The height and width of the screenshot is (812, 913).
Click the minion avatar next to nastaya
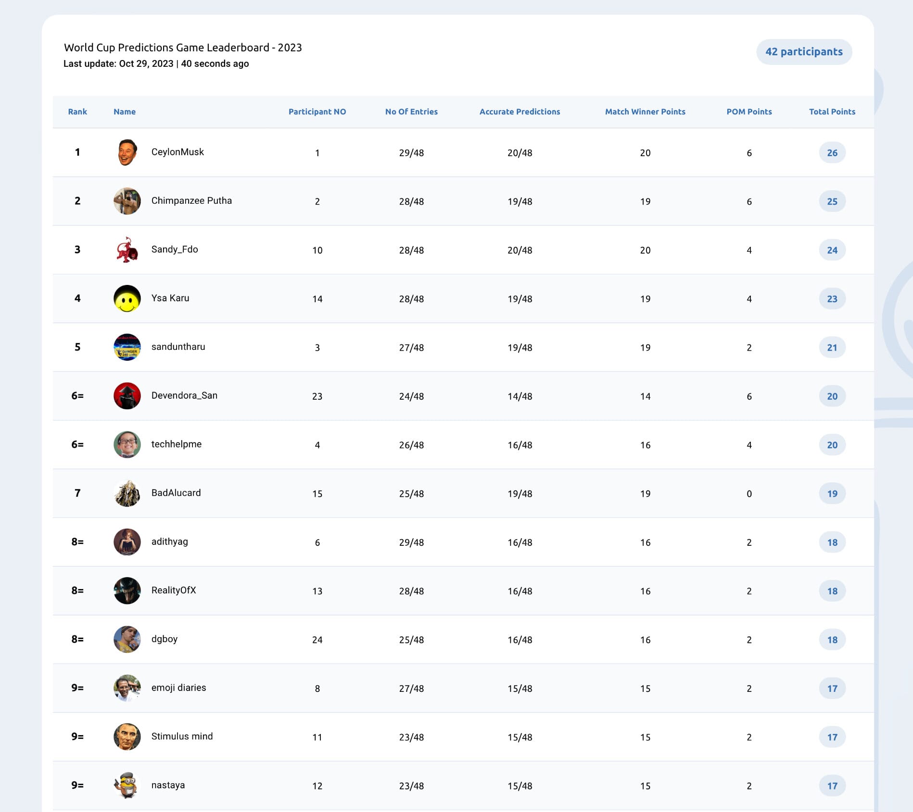pos(127,785)
